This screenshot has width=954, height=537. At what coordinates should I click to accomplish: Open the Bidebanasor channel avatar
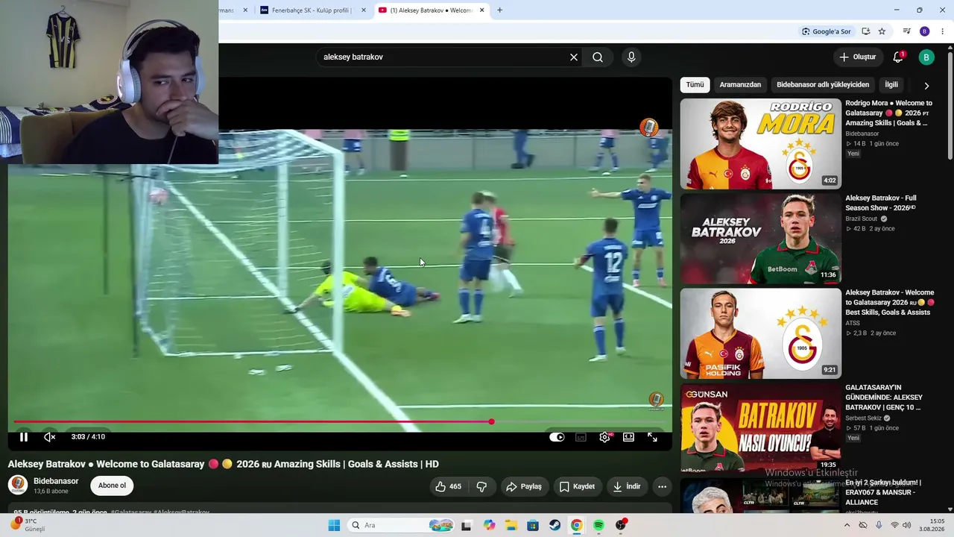18,486
